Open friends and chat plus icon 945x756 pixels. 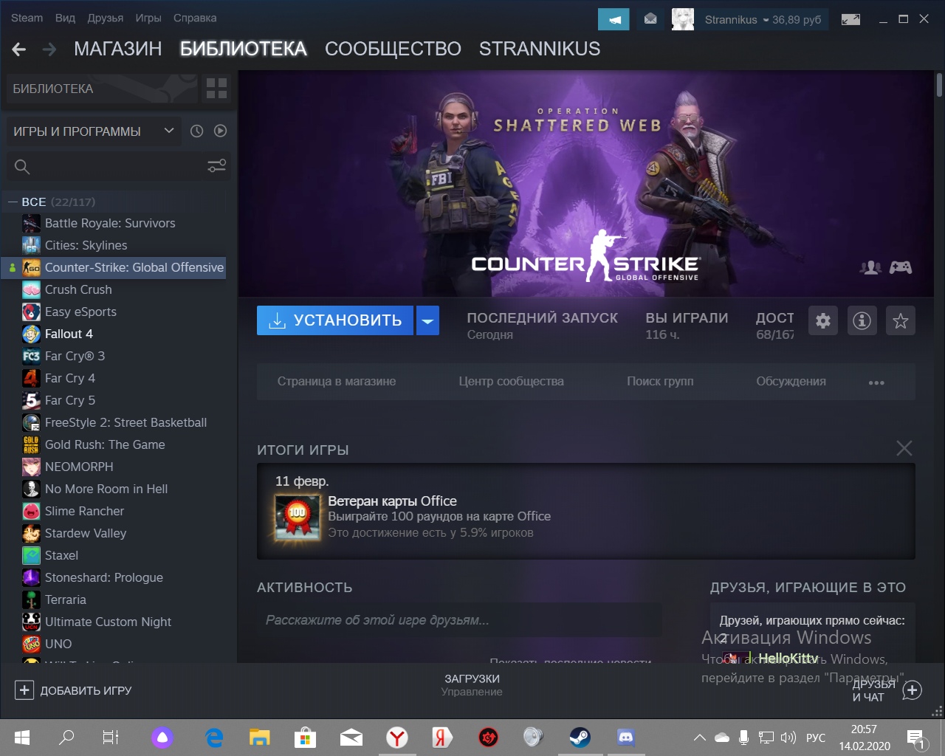(913, 690)
